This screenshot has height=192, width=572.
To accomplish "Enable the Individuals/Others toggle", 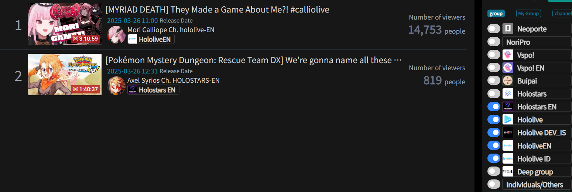I will (494, 184).
